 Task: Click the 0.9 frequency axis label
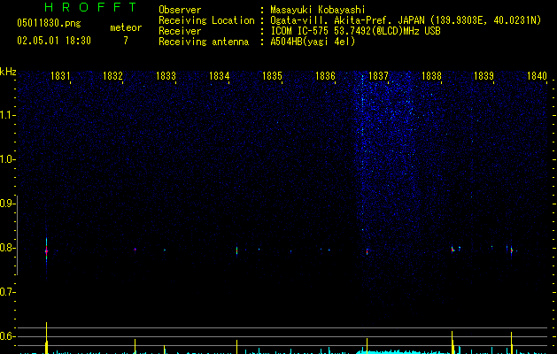7,204
